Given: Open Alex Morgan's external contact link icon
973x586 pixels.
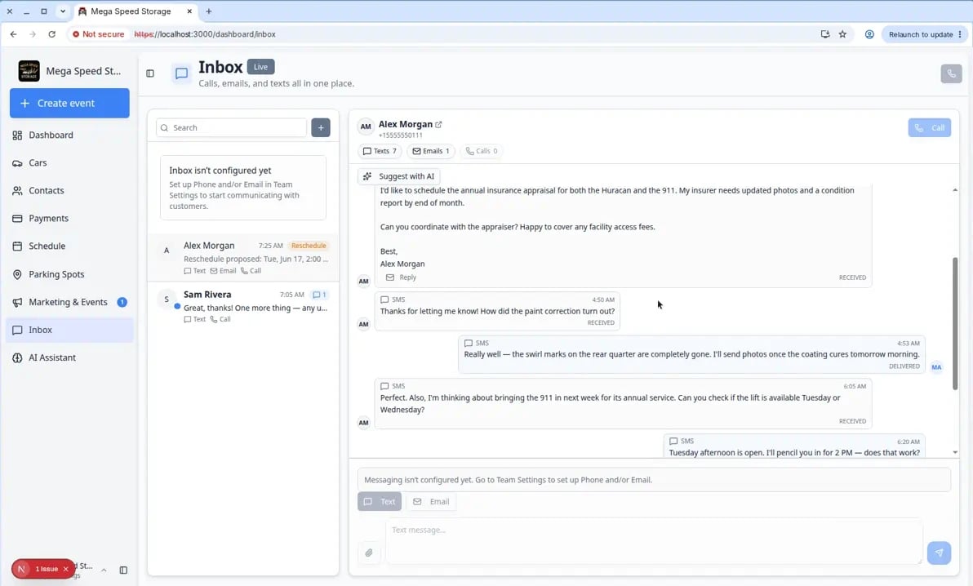Looking at the screenshot, I should click(438, 124).
